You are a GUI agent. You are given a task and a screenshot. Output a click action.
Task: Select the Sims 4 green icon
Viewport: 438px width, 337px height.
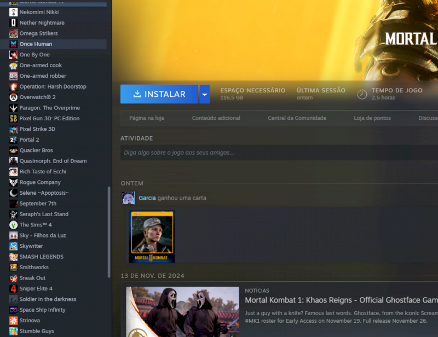pyautogui.click(x=14, y=225)
